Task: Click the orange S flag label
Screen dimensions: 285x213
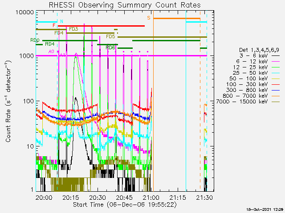Action: pyautogui.click(x=149, y=18)
